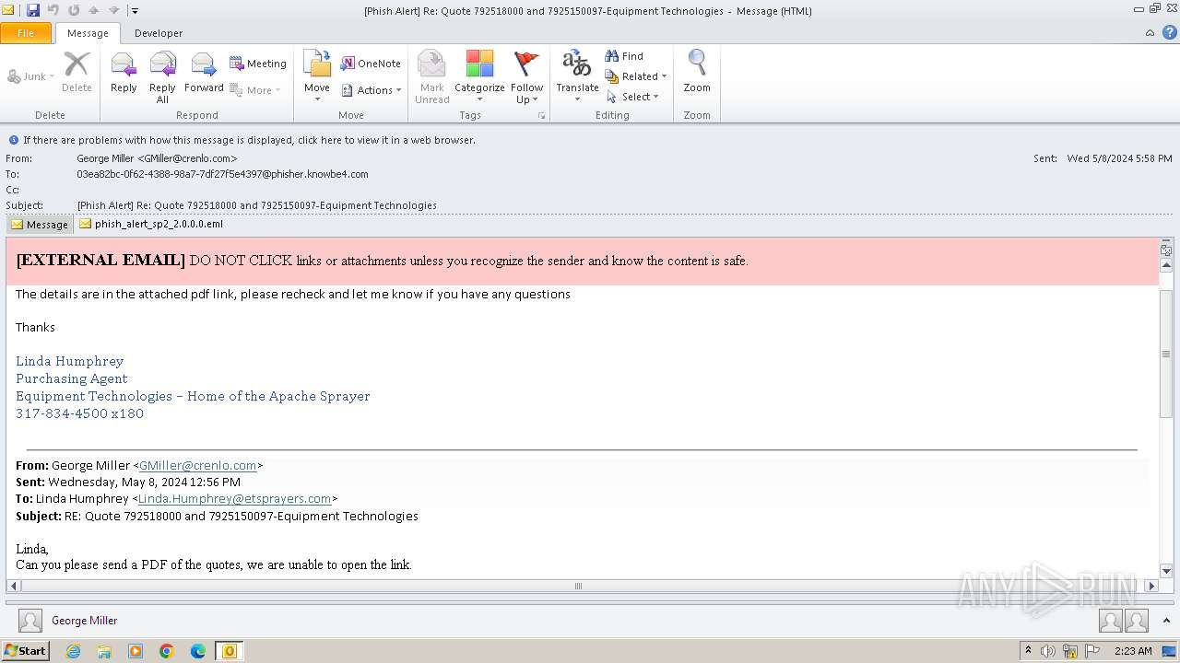Click the Outlook taskbar button

pyautogui.click(x=230, y=651)
